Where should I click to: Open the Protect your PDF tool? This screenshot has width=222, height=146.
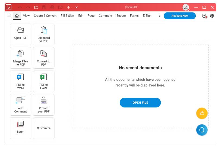44,104
